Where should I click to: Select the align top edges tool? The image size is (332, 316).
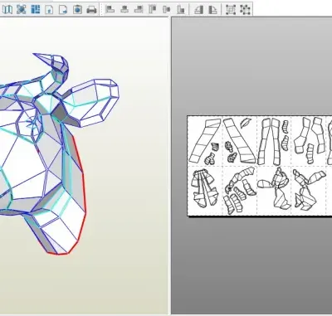[153, 9]
